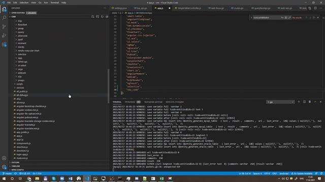Open the File menu
This screenshot has height=182, width=325.
tap(9, 3)
